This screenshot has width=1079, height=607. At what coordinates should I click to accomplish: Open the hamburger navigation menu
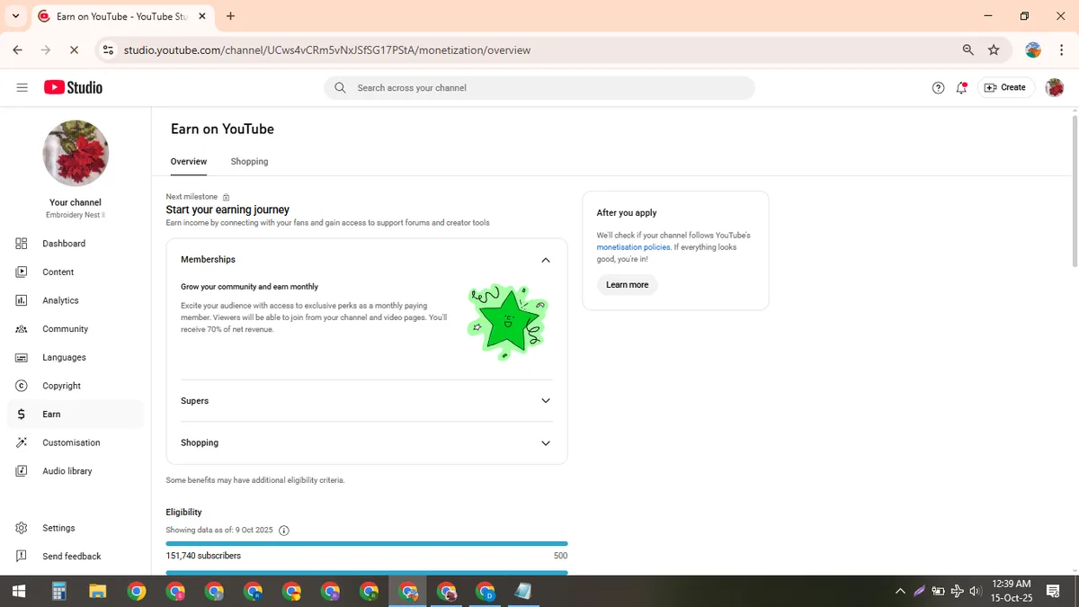(x=22, y=87)
